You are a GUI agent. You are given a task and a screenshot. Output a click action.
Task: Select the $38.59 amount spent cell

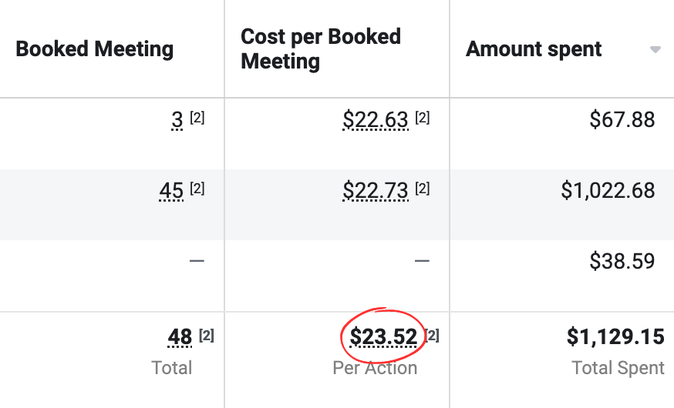point(622,261)
